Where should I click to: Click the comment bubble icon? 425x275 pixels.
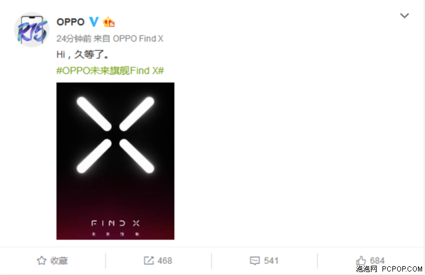pos(255,260)
